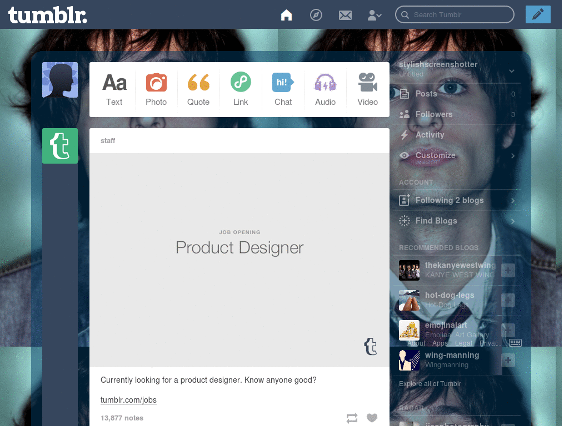The width and height of the screenshot is (569, 426).
Task: Click the Following blogs person icon
Action: click(x=405, y=200)
